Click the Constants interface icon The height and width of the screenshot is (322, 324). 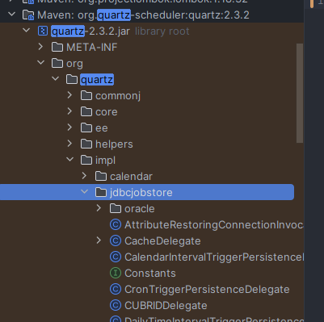[x=116, y=273]
